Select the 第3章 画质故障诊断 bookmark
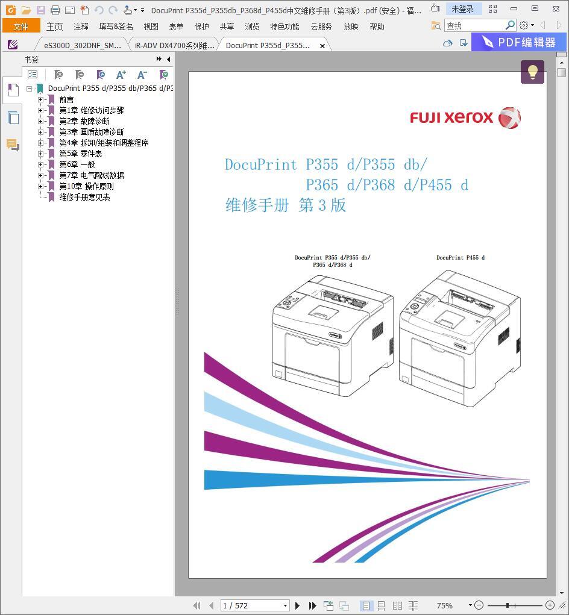569x615 pixels. pyautogui.click(x=92, y=132)
